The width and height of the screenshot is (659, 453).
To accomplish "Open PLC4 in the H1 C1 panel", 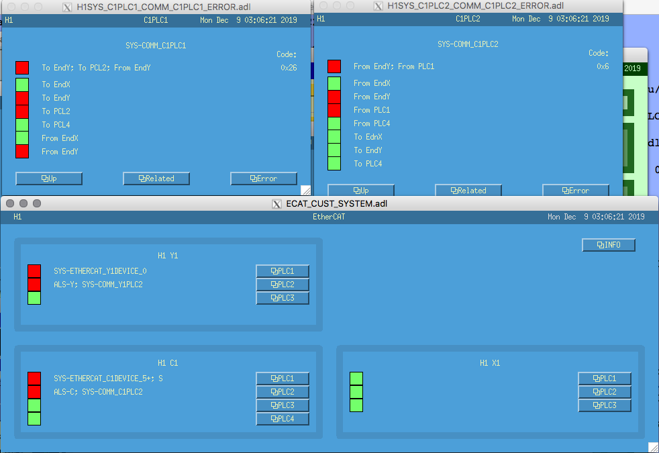I will (x=283, y=419).
